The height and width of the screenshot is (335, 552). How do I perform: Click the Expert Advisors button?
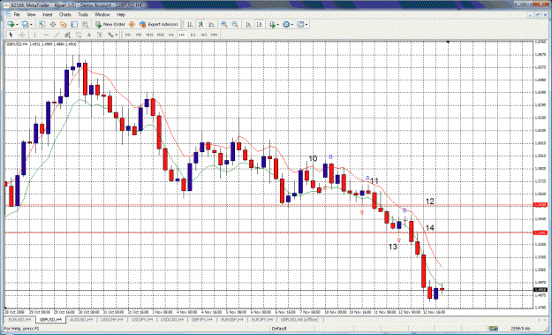coord(158,24)
